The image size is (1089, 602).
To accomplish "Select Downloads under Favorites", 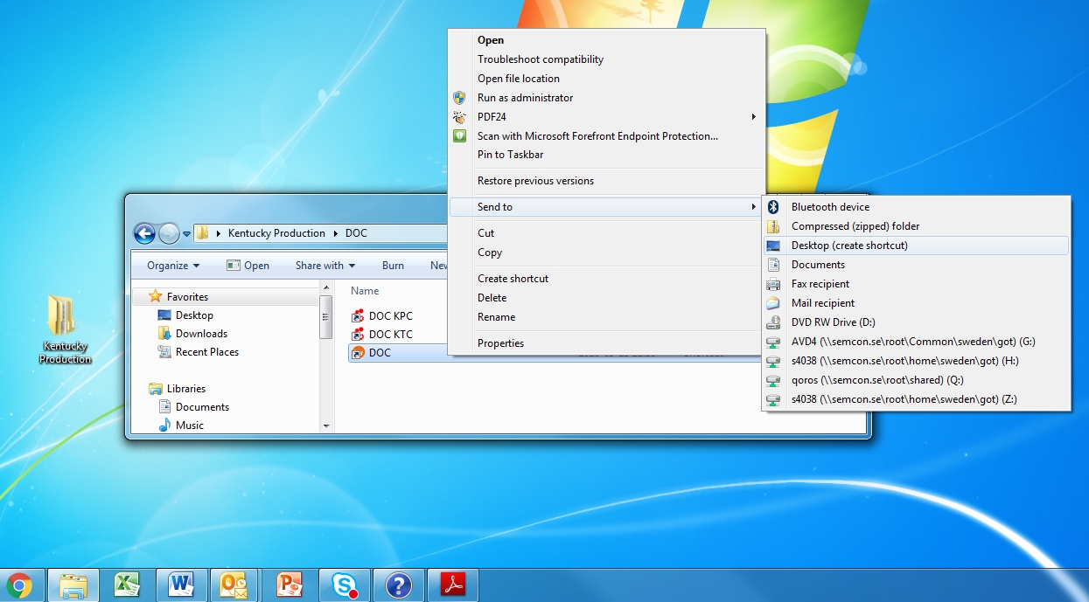I will coord(201,334).
